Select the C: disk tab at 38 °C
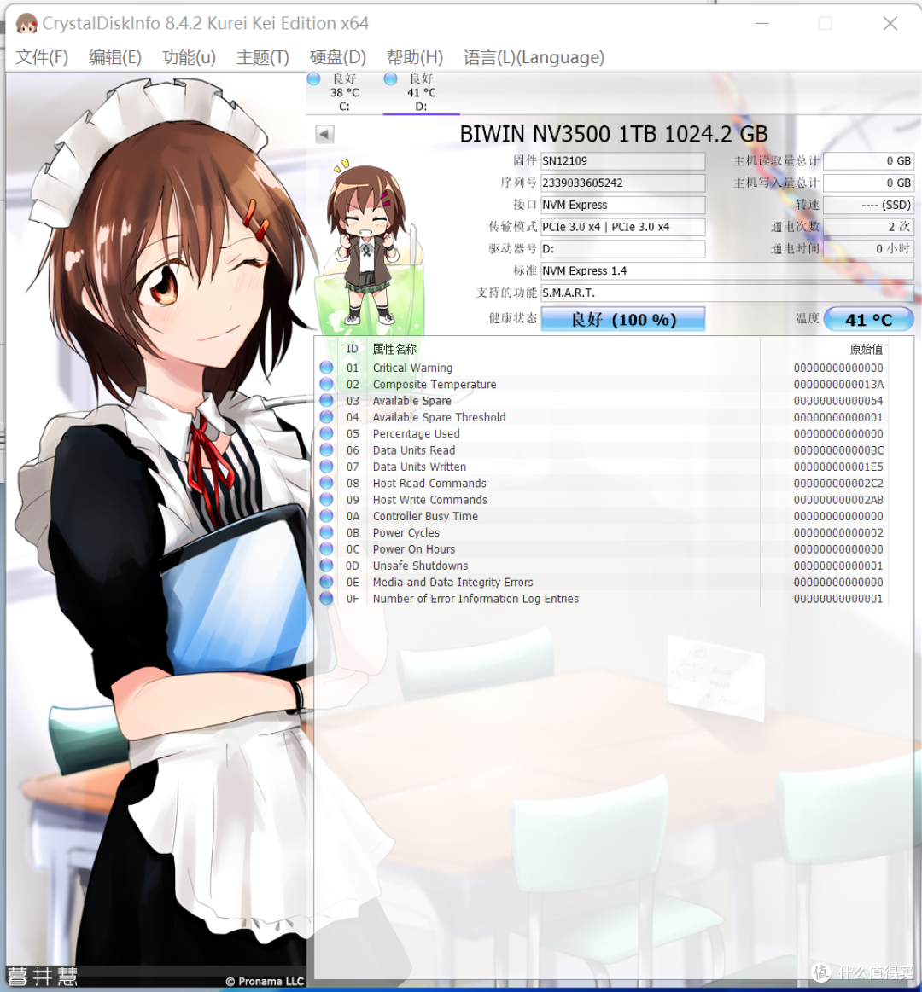The width and height of the screenshot is (922, 992). click(x=344, y=92)
